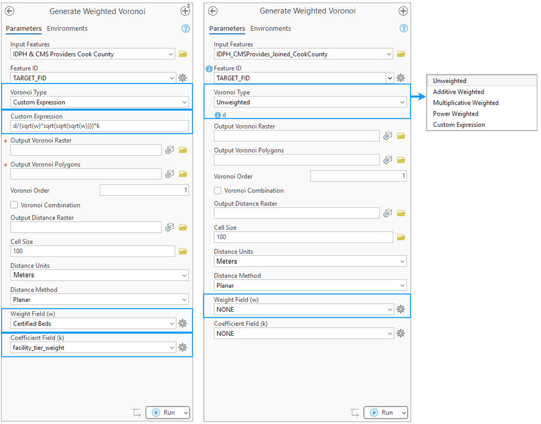Browse folder for Output Voronoi Raster in right pane
The image size is (541, 424).
[x=401, y=136]
